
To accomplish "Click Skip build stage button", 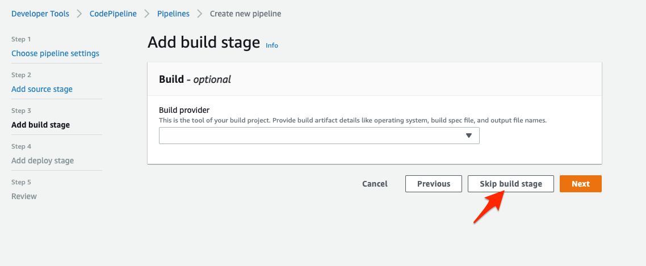I will tap(510, 184).
